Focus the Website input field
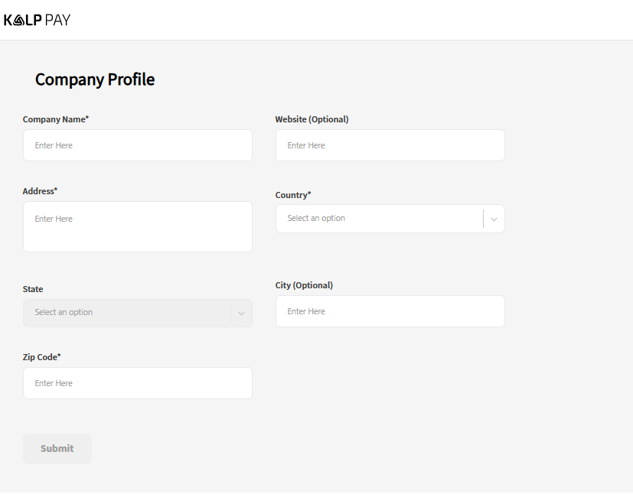The width and height of the screenshot is (633, 494). [x=390, y=145]
